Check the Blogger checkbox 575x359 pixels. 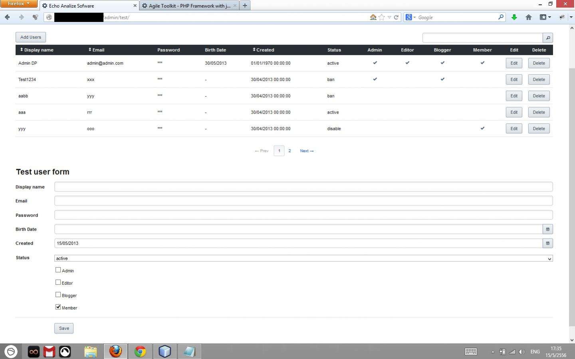pyautogui.click(x=58, y=295)
